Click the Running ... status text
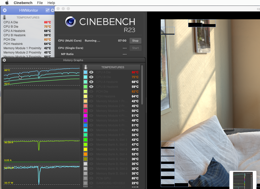The image size is (260, 189). point(92,41)
